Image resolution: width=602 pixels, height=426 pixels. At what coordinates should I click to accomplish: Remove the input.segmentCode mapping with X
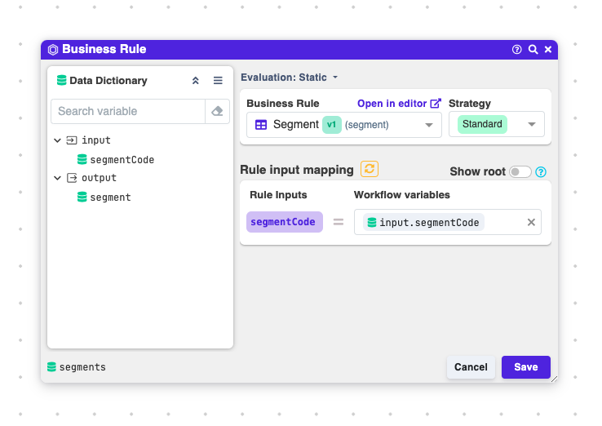pyautogui.click(x=531, y=222)
